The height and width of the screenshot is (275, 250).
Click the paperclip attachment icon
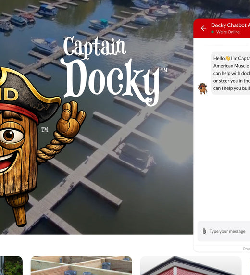[204, 231]
